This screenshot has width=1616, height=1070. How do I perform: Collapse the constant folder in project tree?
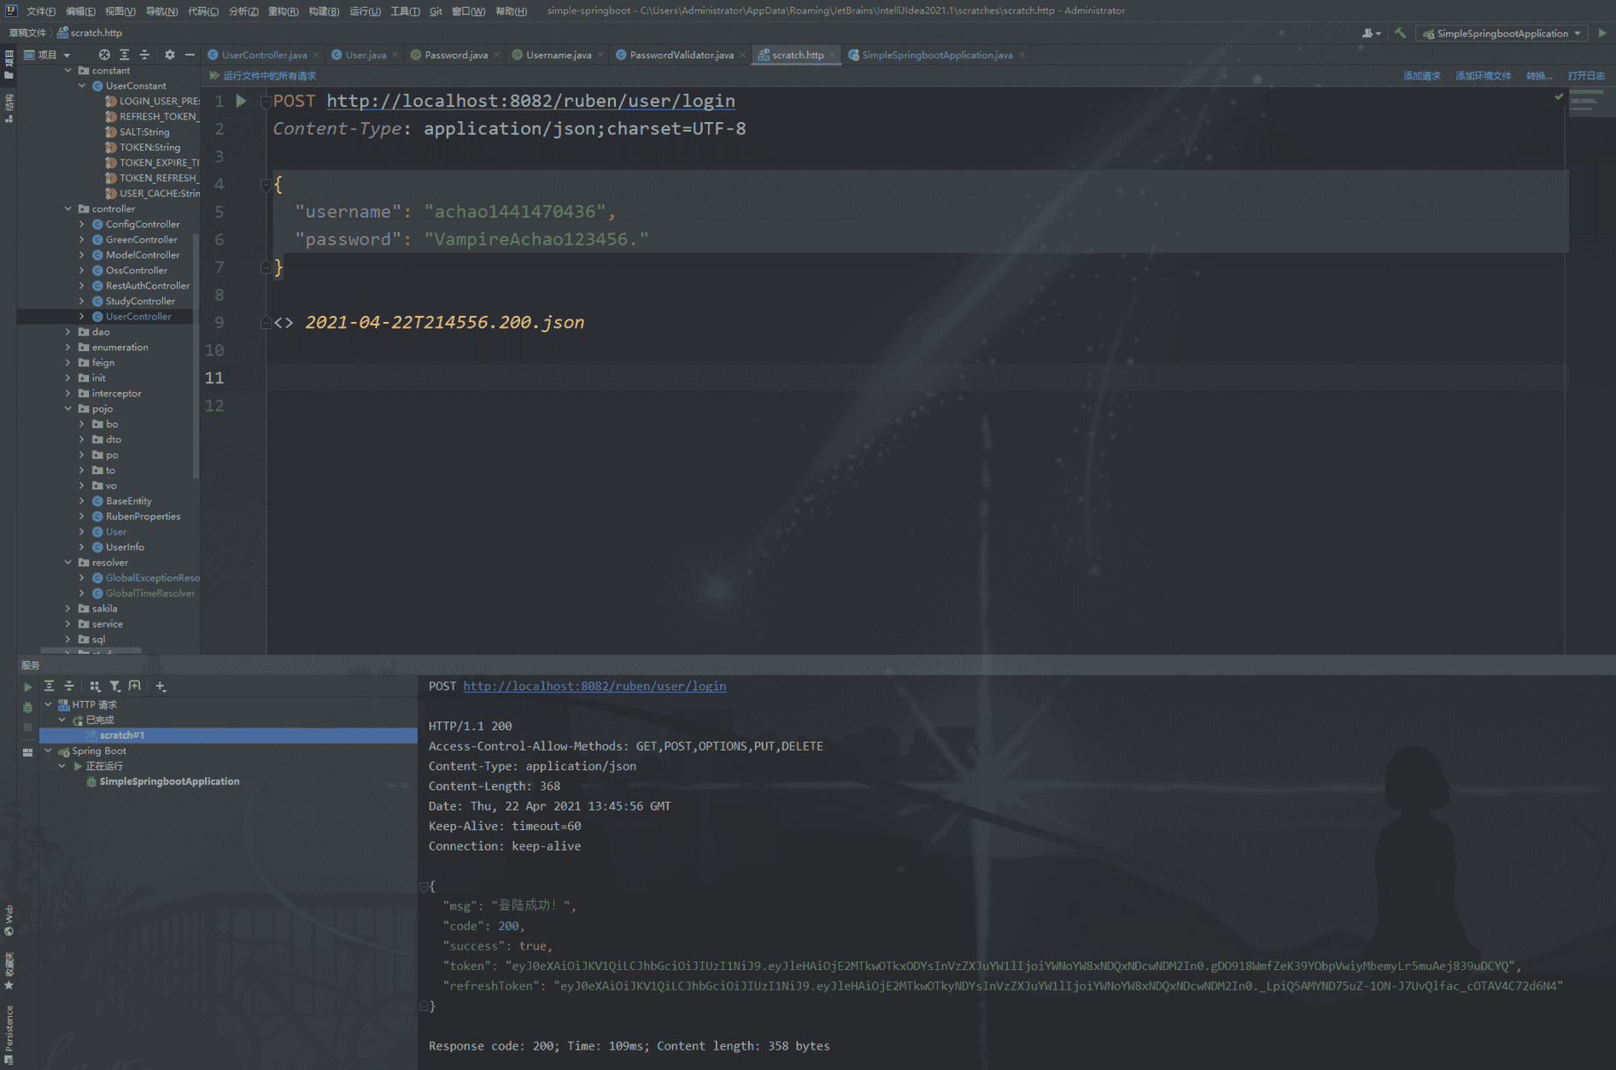pyautogui.click(x=68, y=71)
